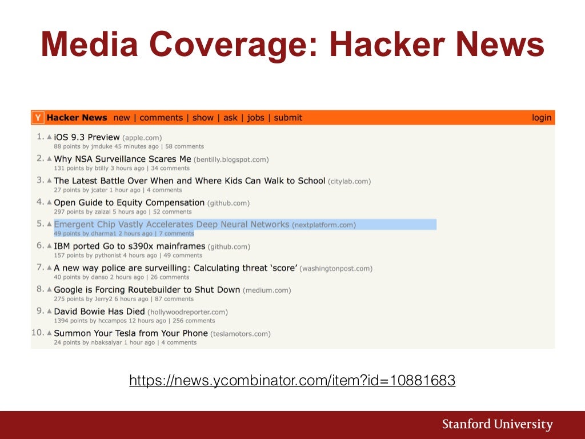Open the 58 comments link

(x=185, y=146)
